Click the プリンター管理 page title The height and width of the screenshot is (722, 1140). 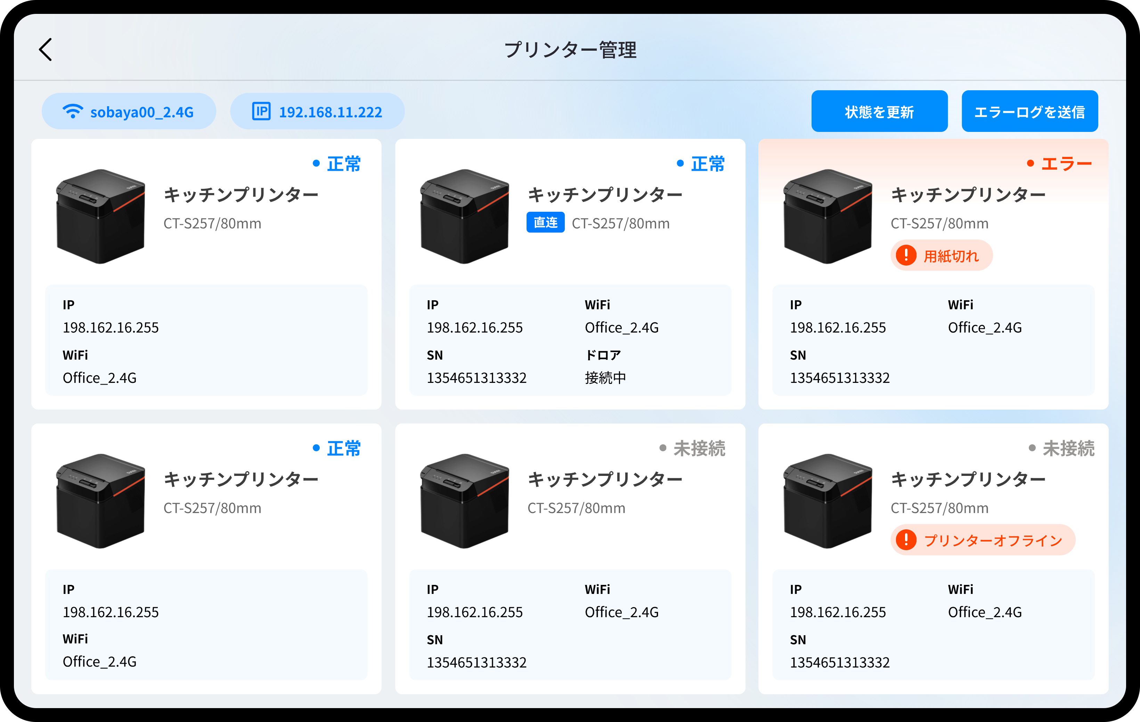click(x=570, y=50)
